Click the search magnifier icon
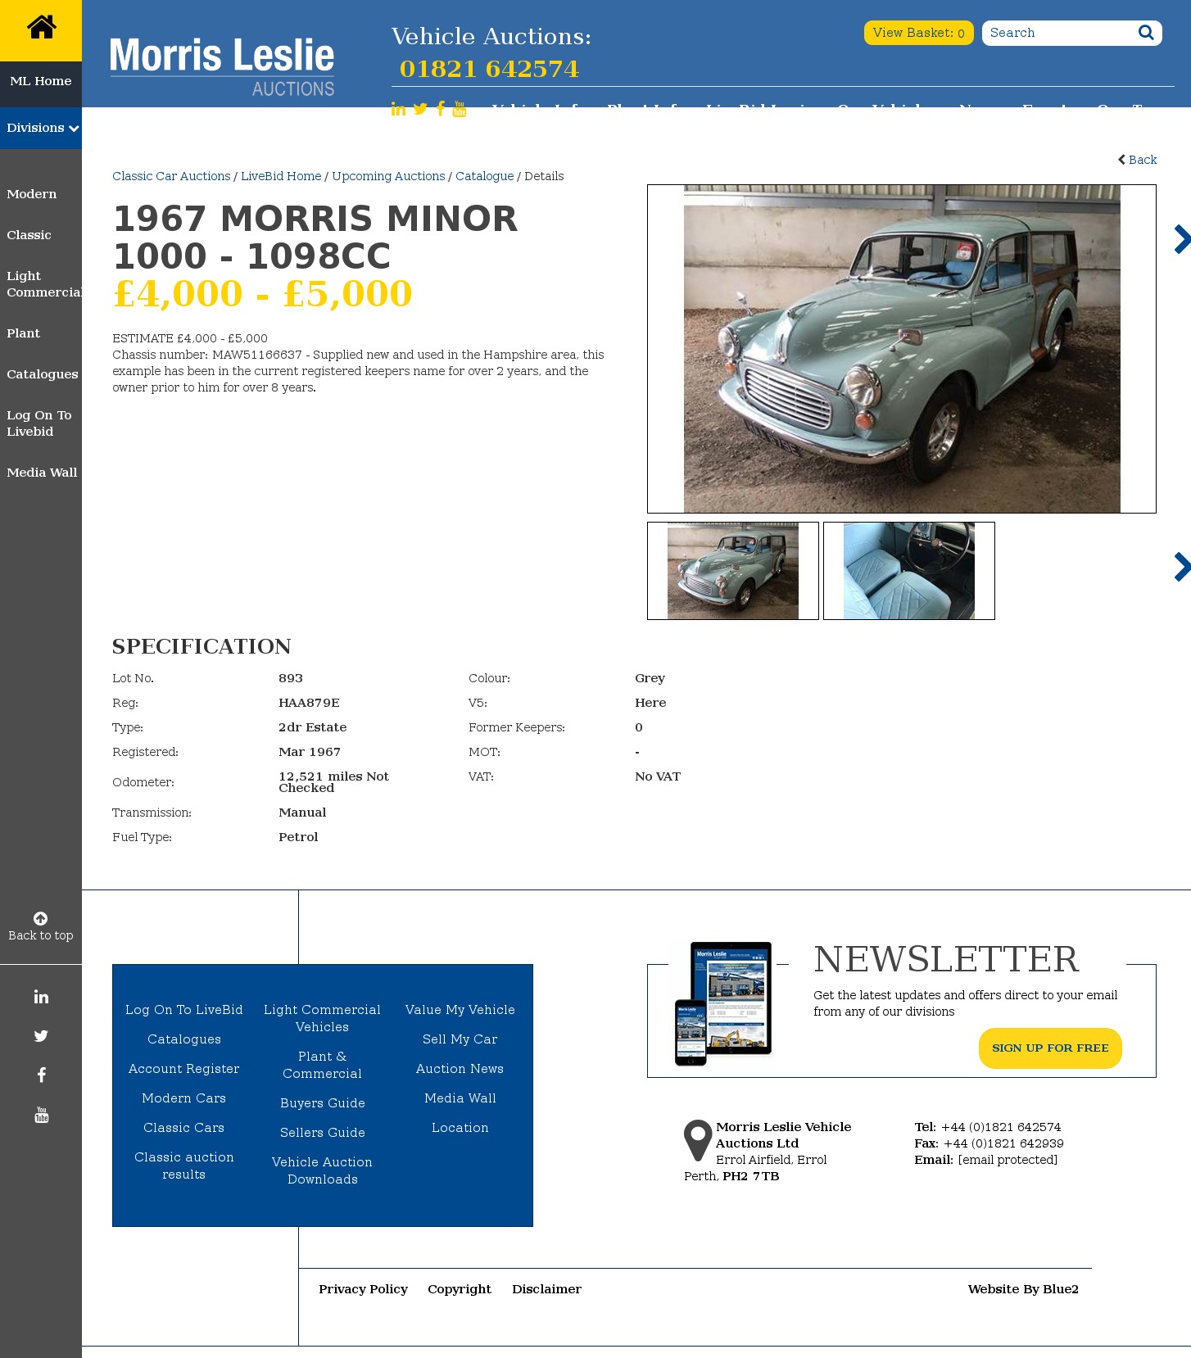The height and width of the screenshot is (1358, 1191). pos(1146,33)
